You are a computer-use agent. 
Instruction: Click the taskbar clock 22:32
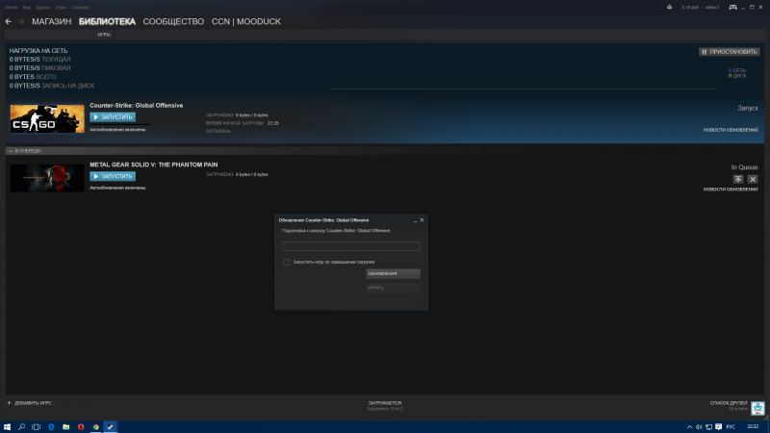click(x=753, y=426)
